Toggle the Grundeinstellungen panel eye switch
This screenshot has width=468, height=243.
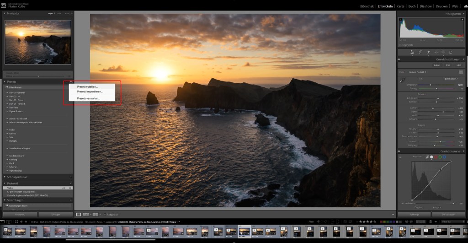coord(399,59)
